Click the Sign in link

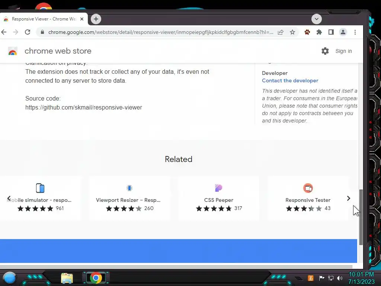coord(343,51)
